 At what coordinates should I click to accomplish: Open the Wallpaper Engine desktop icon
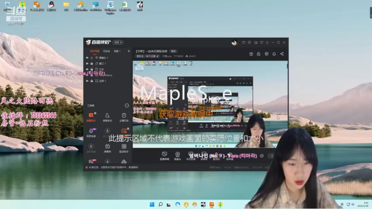tap(110, 7)
